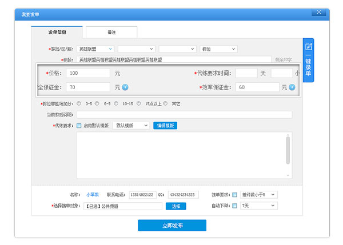Viewport: 343px width, 245px height.
Task: Click help icon next to 安全保证金
Action: click(x=125, y=87)
